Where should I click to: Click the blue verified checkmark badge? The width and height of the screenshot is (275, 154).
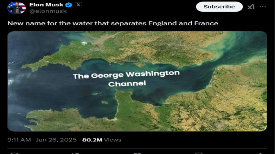tap(69, 5)
